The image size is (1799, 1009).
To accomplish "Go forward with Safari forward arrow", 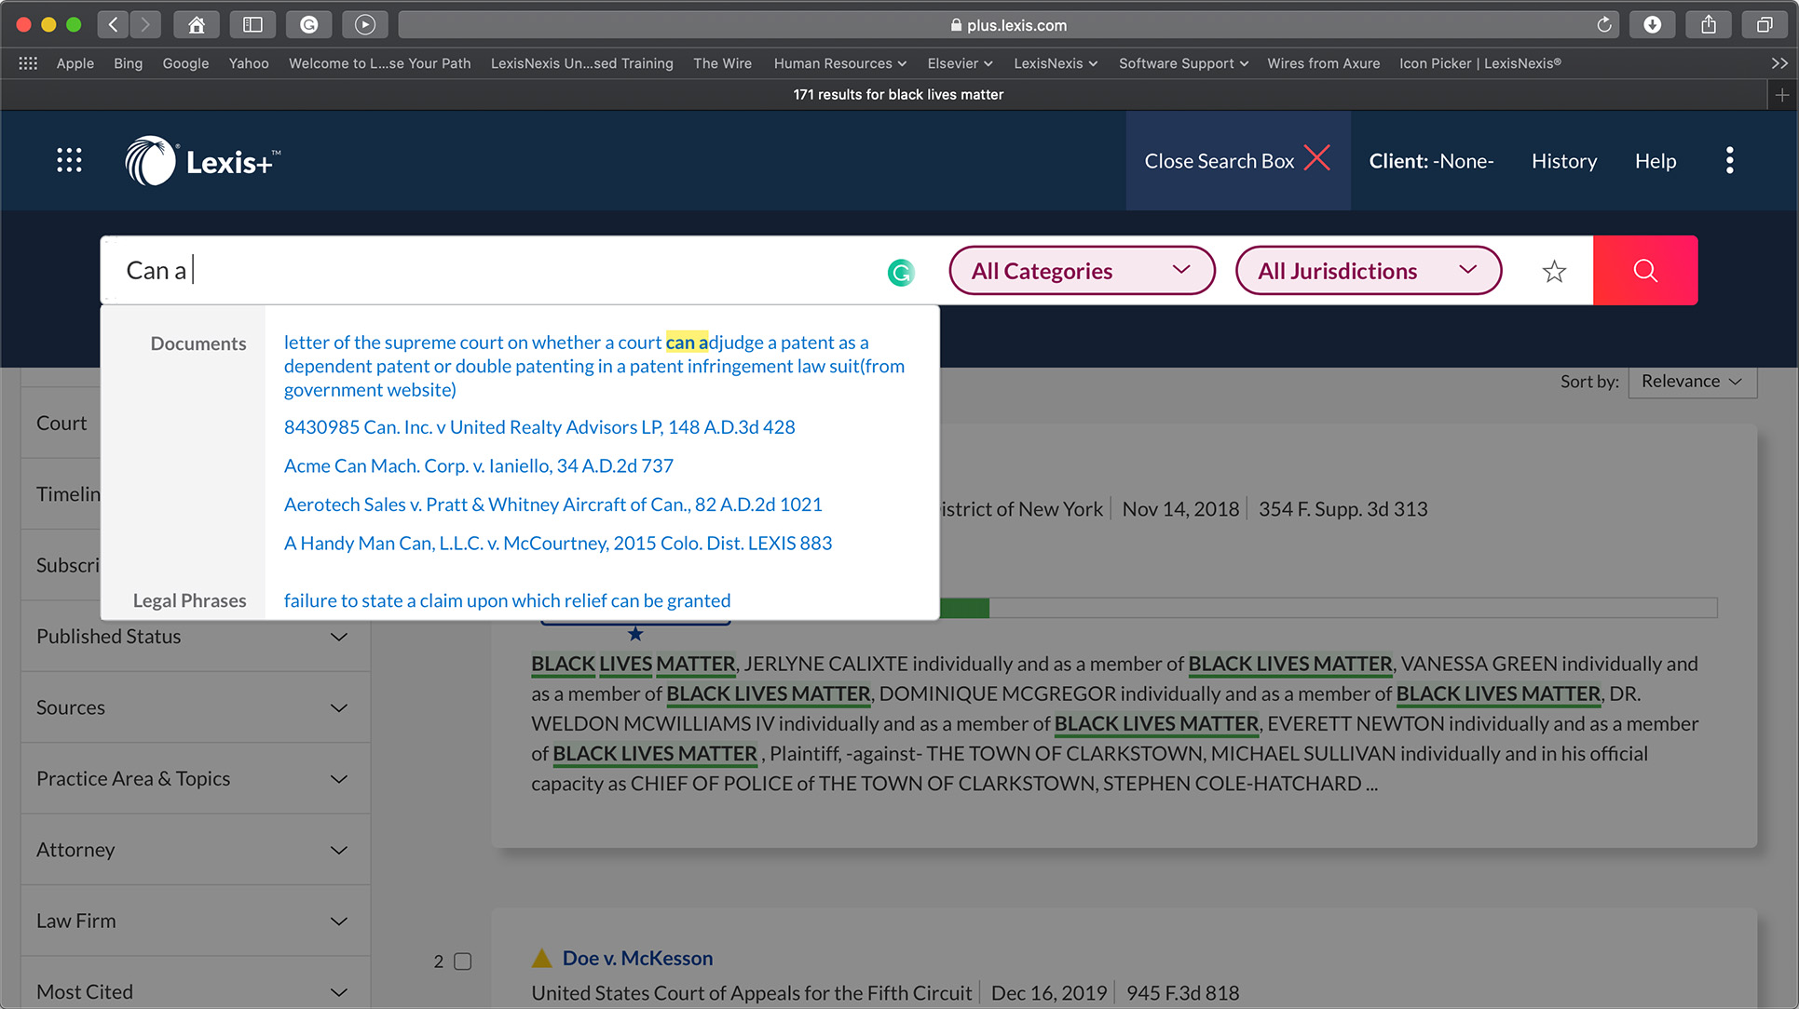I will (145, 24).
